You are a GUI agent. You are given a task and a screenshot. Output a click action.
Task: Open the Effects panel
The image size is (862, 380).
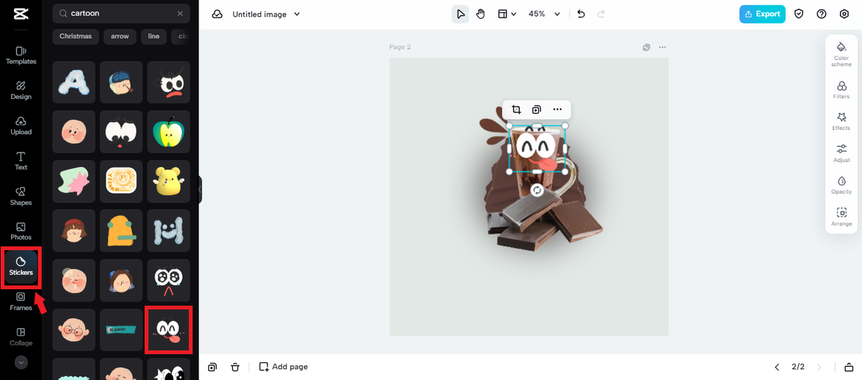tap(841, 122)
